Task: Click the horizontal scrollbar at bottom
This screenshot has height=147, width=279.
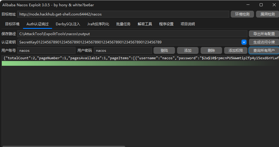Action: 64,146
